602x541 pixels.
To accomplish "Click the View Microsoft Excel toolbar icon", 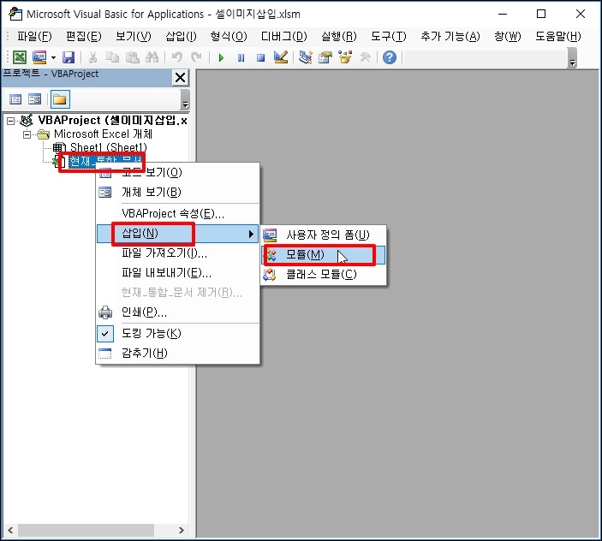I will [x=20, y=57].
